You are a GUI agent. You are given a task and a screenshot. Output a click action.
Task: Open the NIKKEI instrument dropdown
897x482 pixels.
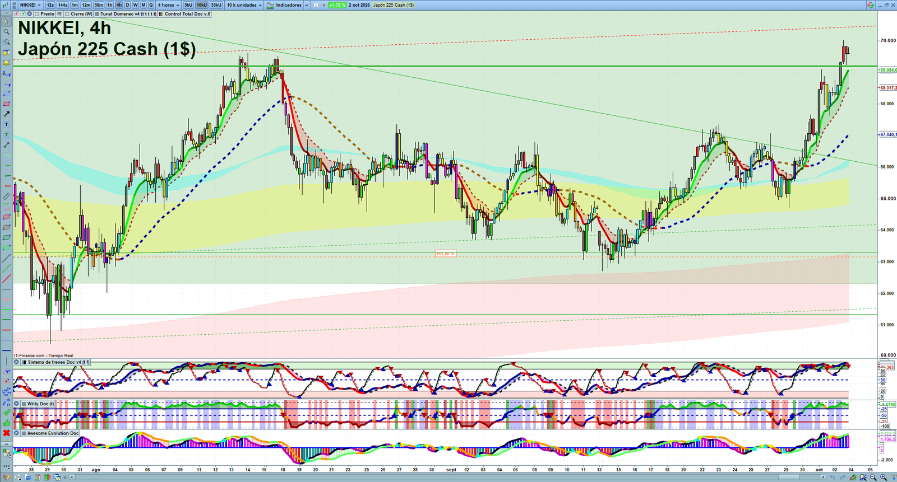point(30,5)
